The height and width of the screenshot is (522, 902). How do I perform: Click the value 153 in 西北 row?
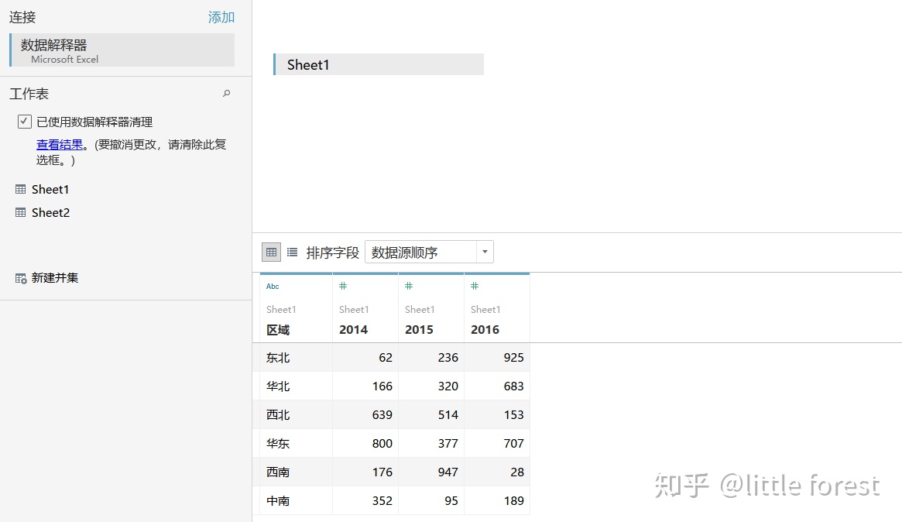[x=513, y=415]
